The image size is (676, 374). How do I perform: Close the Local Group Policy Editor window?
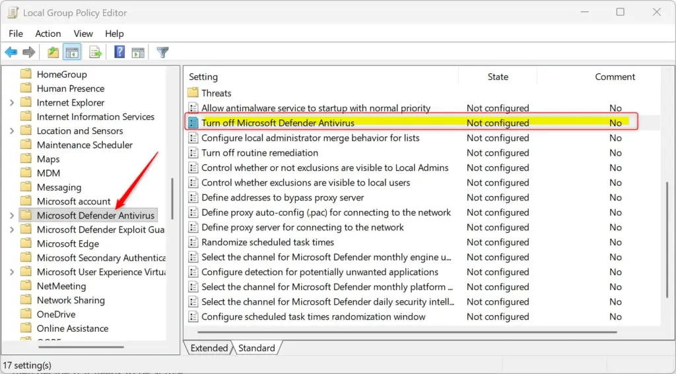(657, 12)
